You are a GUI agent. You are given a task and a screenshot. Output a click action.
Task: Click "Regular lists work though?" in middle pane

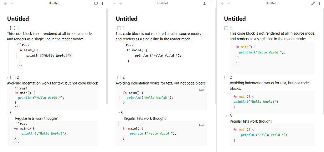click(x=145, y=118)
